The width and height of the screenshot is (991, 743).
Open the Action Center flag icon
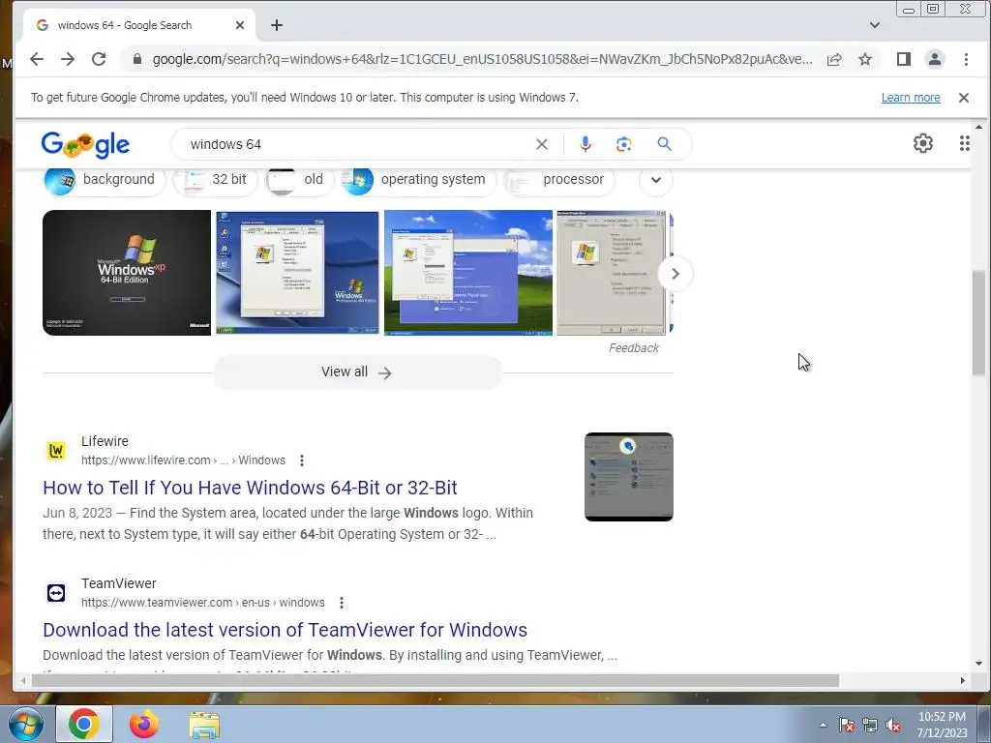click(x=847, y=726)
